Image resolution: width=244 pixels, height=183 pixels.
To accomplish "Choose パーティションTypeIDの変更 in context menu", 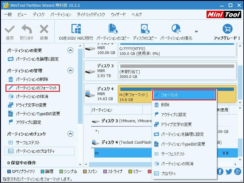I will click(184, 144).
